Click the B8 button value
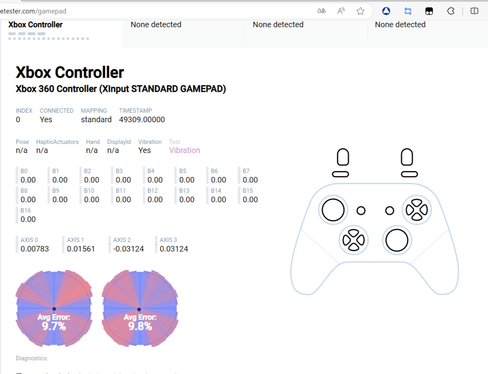Image resolution: width=488 pixels, height=374 pixels. (x=28, y=199)
